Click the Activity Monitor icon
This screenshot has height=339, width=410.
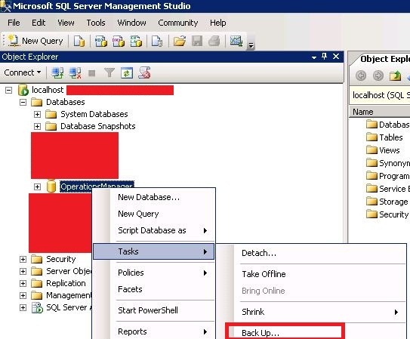[236, 41]
